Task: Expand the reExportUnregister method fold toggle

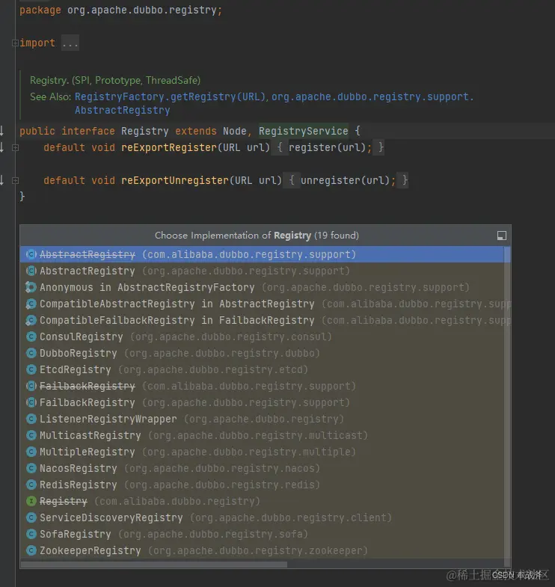Action: tap(15, 181)
